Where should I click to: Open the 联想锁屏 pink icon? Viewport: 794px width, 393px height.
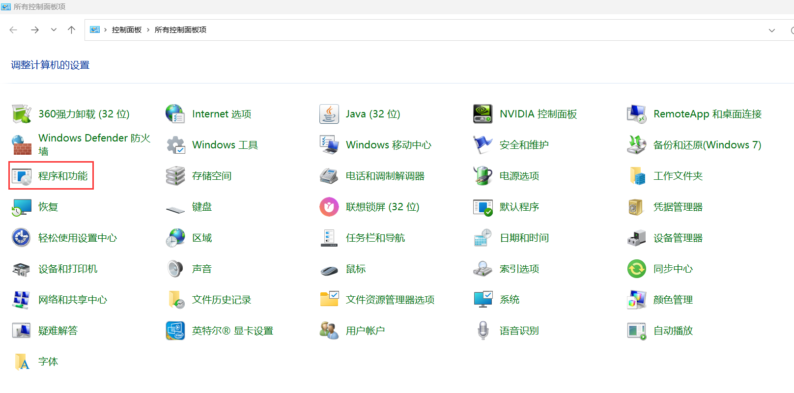click(329, 207)
